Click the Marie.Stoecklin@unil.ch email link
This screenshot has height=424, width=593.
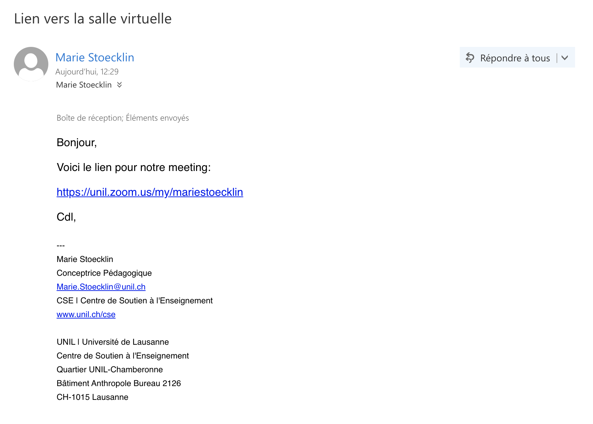[101, 287]
